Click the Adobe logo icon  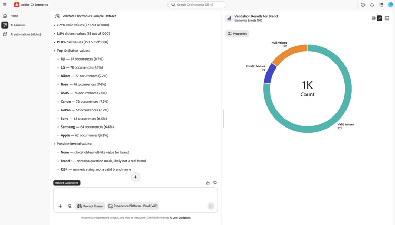tap(17, 5)
